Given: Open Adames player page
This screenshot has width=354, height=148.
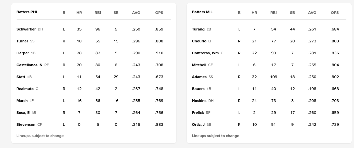Looking at the screenshot, I should pos(199,77).
